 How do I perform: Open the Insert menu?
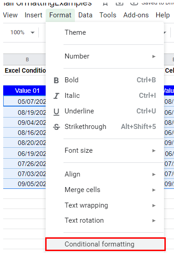(x=33, y=15)
